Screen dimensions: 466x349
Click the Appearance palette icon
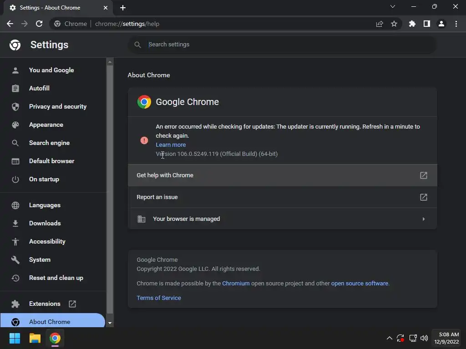15,125
